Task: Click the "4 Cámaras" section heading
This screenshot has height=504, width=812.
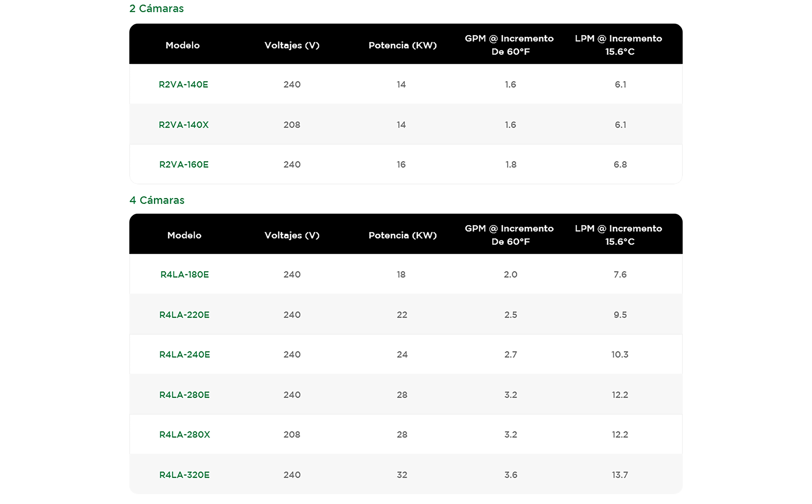Action: coord(156,200)
